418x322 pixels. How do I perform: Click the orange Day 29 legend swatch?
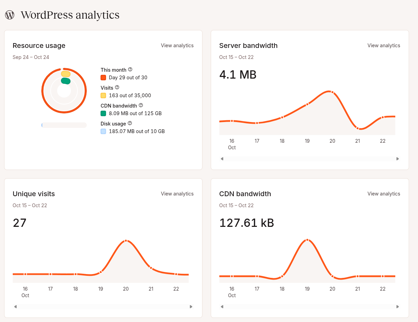[x=103, y=78]
